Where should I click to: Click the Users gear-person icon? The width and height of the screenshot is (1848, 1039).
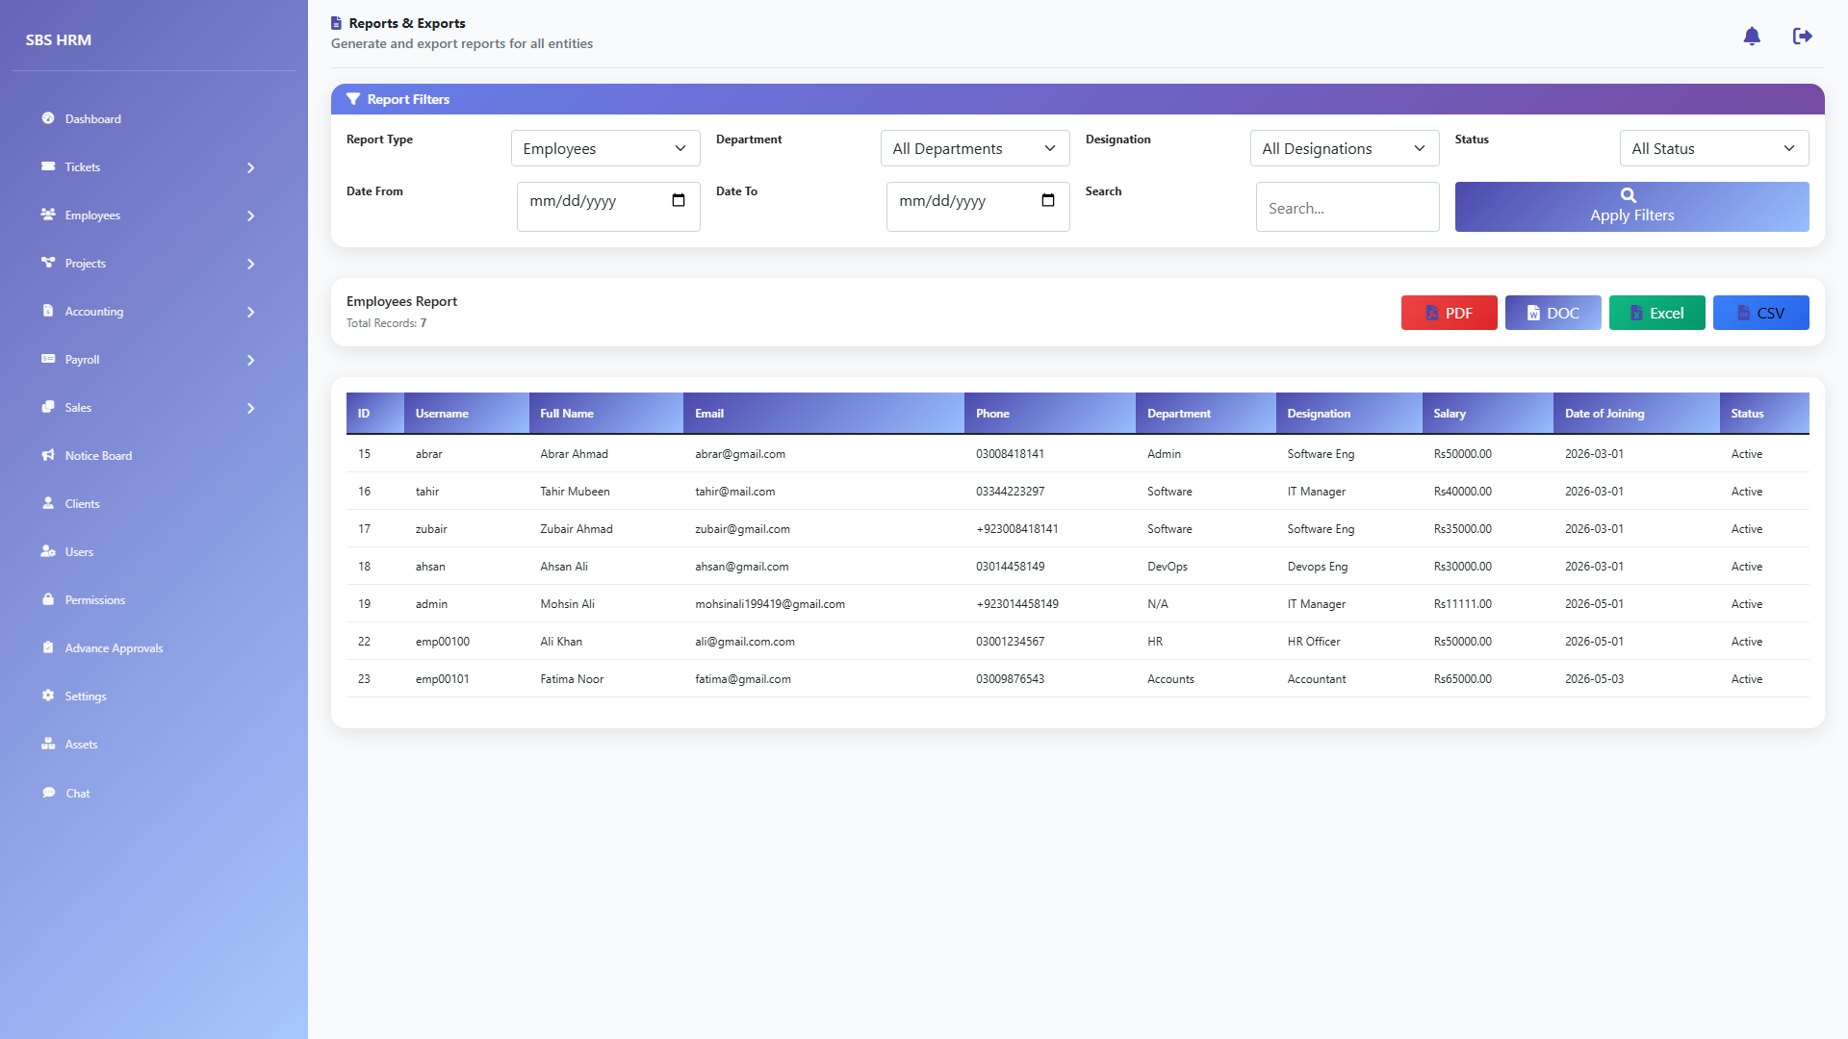click(48, 551)
